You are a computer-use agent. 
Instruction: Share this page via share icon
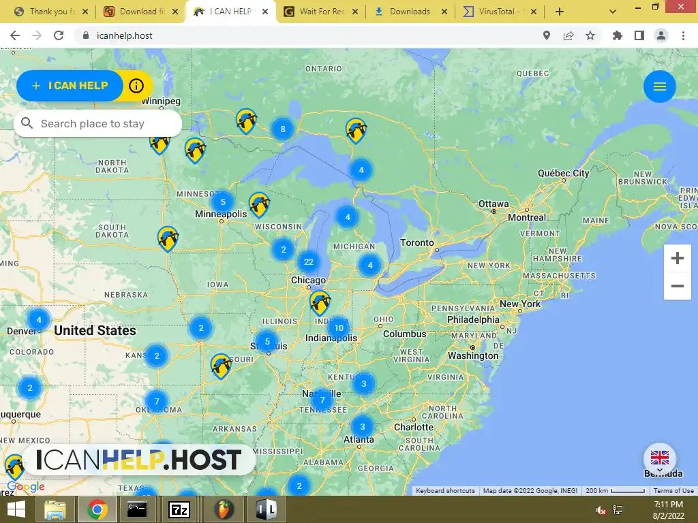click(x=568, y=35)
